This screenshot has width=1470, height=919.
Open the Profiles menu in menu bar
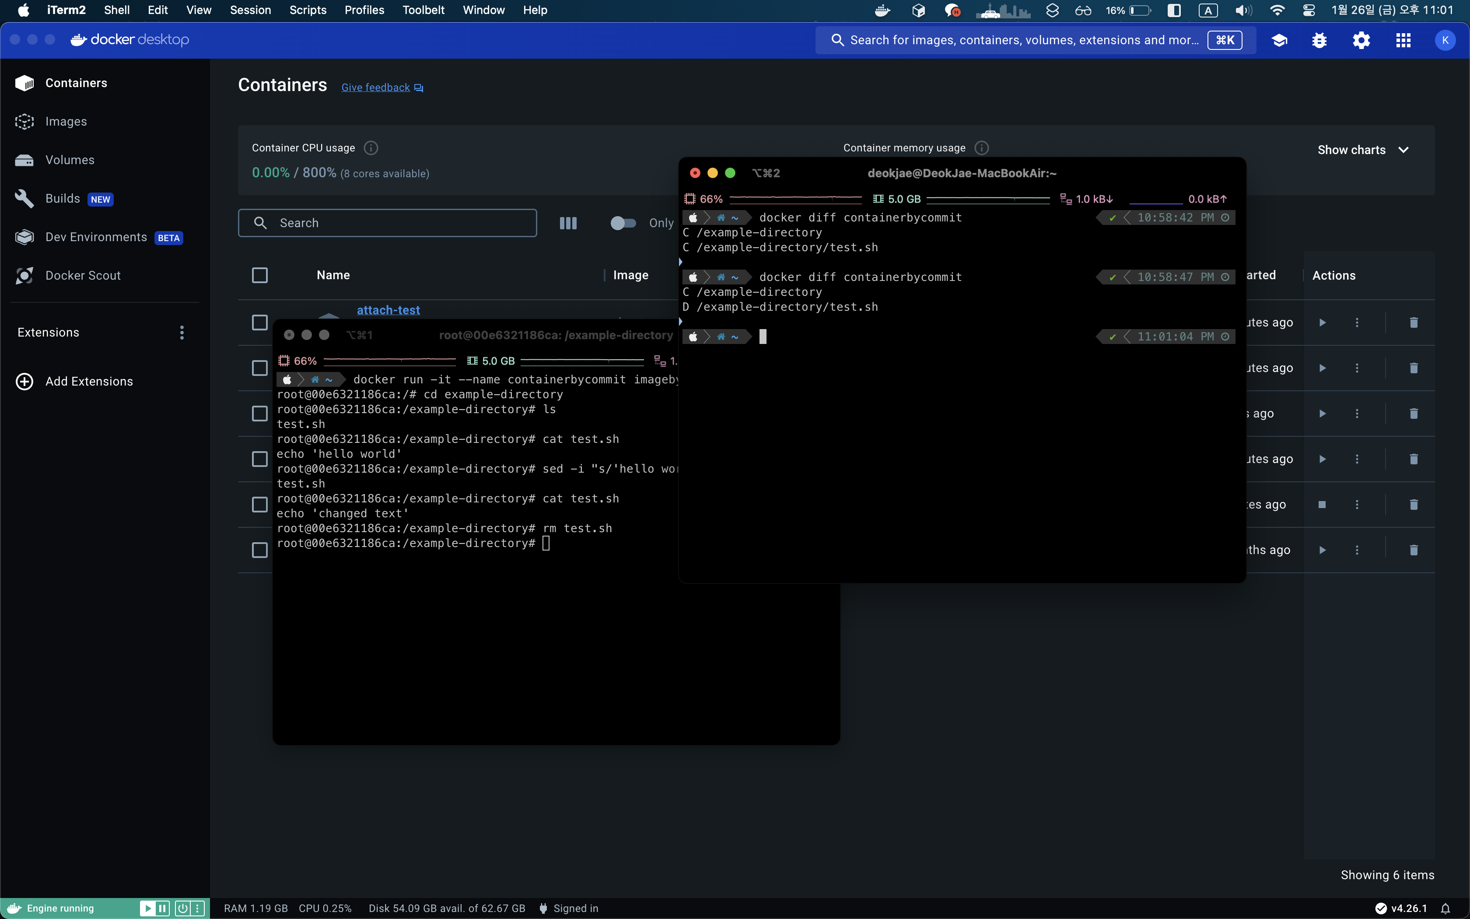pyautogui.click(x=364, y=10)
